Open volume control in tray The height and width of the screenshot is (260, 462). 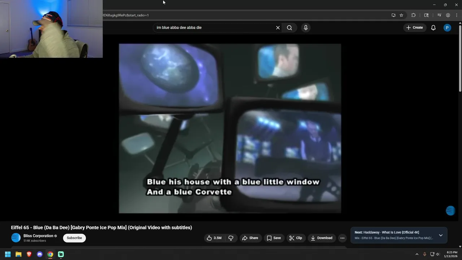click(x=438, y=254)
